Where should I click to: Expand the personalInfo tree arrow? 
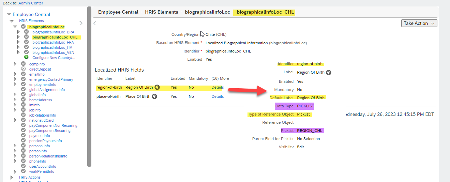15,146
